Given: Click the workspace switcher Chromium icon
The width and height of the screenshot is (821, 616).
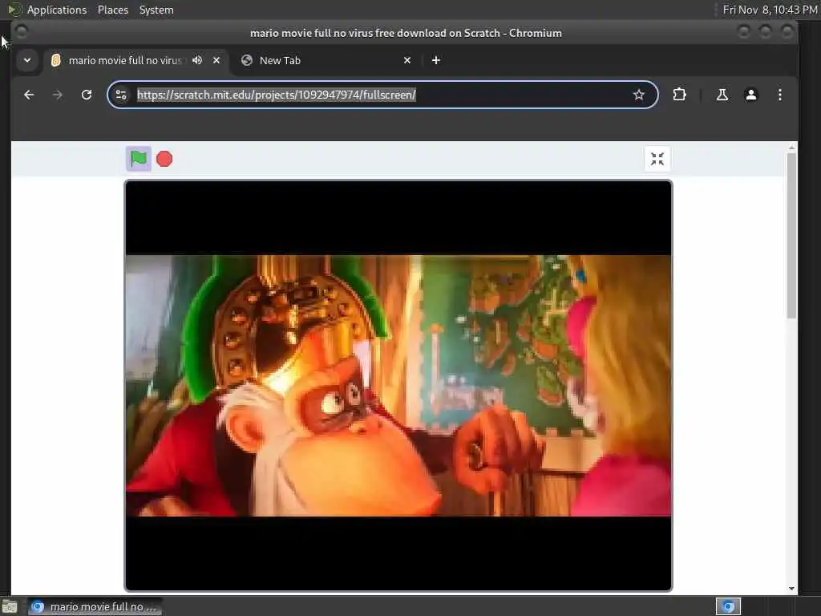Looking at the screenshot, I should (x=728, y=606).
